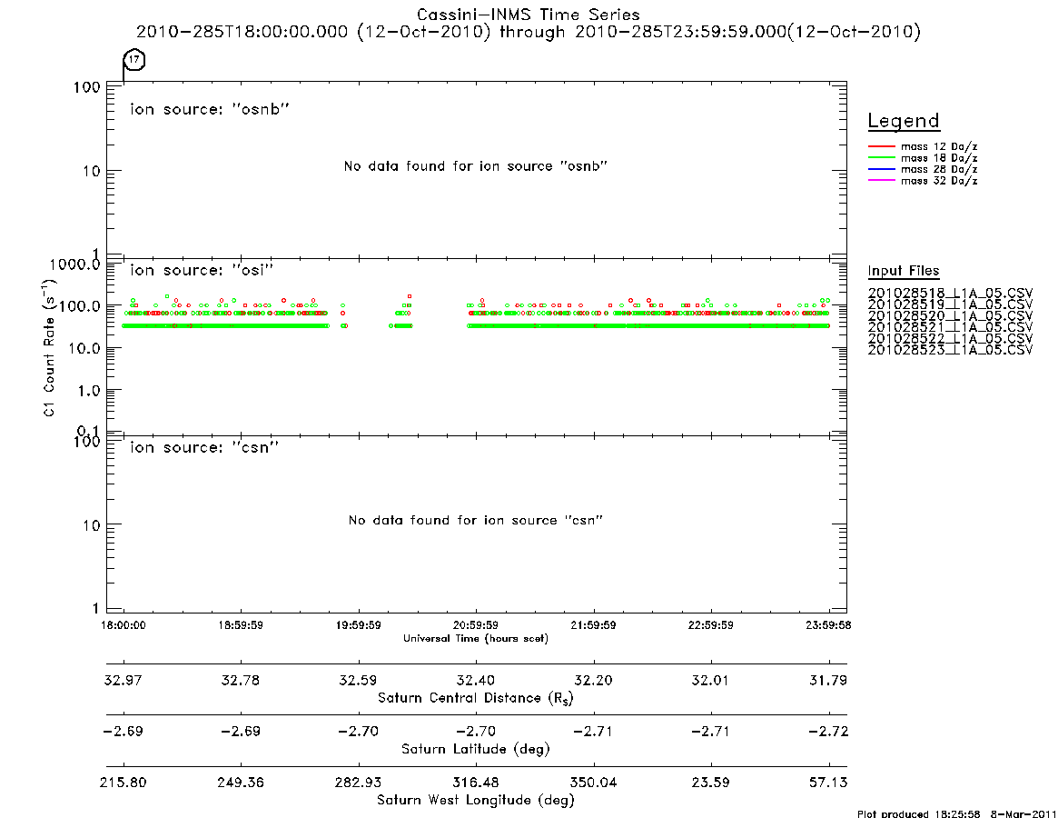Click central distance value 31.79
This screenshot has width=1058, height=818.
[828, 680]
